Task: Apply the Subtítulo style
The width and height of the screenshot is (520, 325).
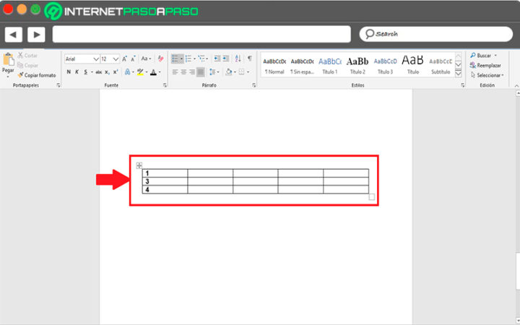Action: [x=441, y=66]
